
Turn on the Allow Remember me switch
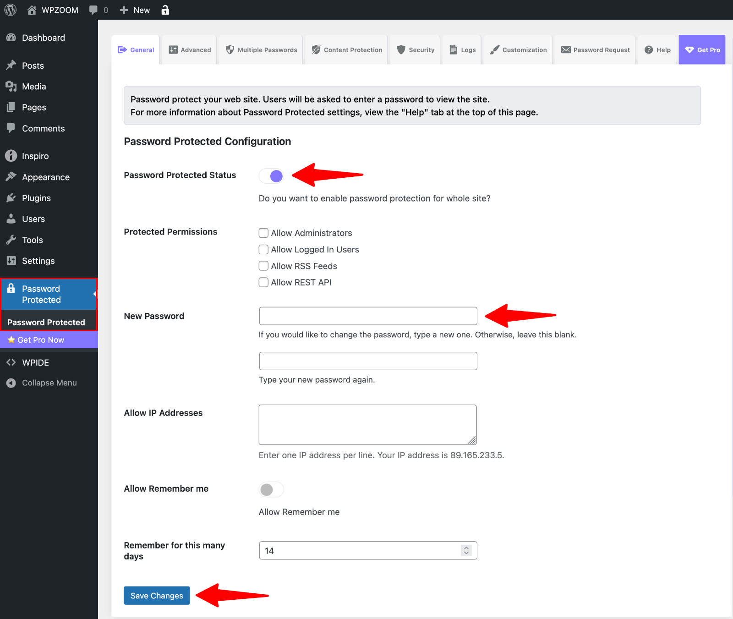coord(272,489)
